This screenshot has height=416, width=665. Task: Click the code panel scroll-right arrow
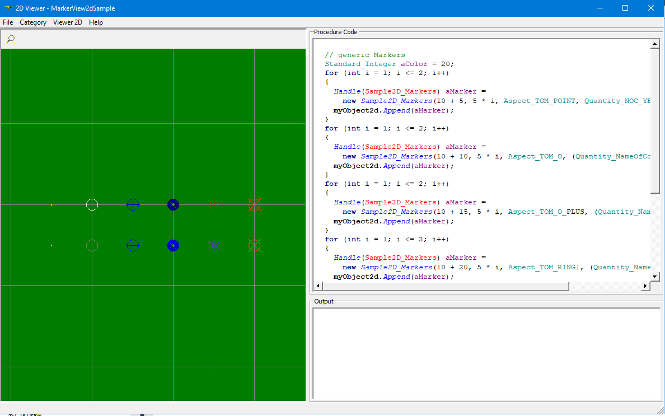pyautogui.click(x=645, y=286)
